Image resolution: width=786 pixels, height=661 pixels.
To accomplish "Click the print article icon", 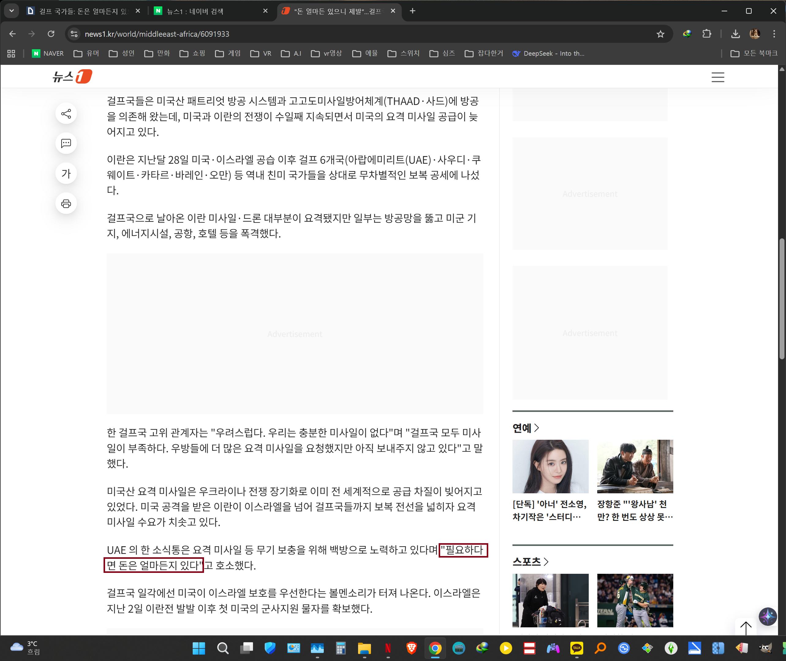I will click(x=66, y=204).
